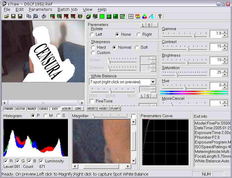Screen dimensions: 232x178
Task: Click the copy documents toolbar icon
Action: (x=29, y=17)
